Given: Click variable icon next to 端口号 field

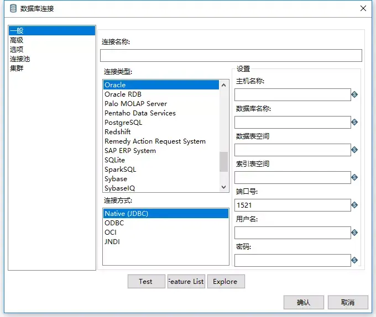Looking at the screenshot, I should (x=354, y=205).
